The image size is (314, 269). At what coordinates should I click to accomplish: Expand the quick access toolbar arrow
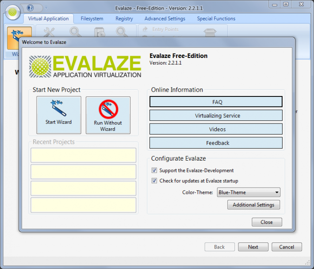(x=46, y=8)
